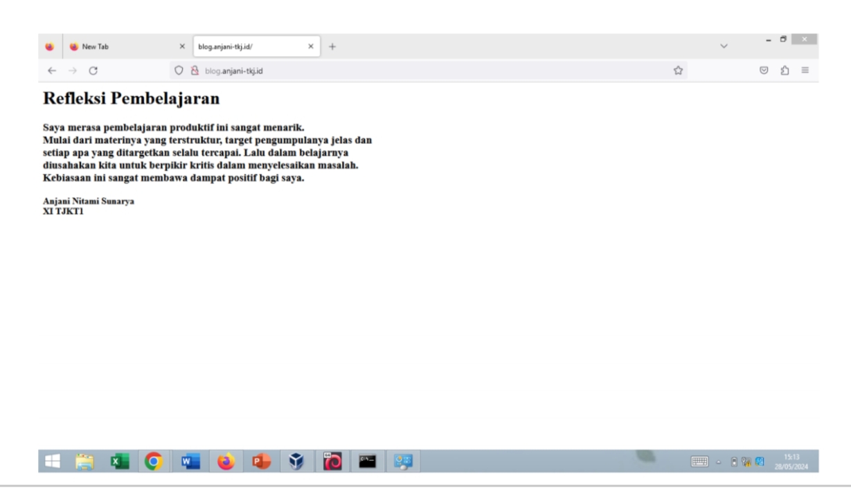
Task: Launch Google Chrome from the taskbar
Action: pos(154,461)
